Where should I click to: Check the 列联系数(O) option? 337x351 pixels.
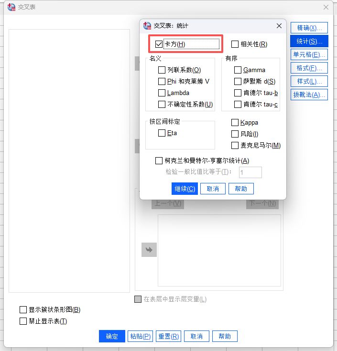(x=162, y=70)
